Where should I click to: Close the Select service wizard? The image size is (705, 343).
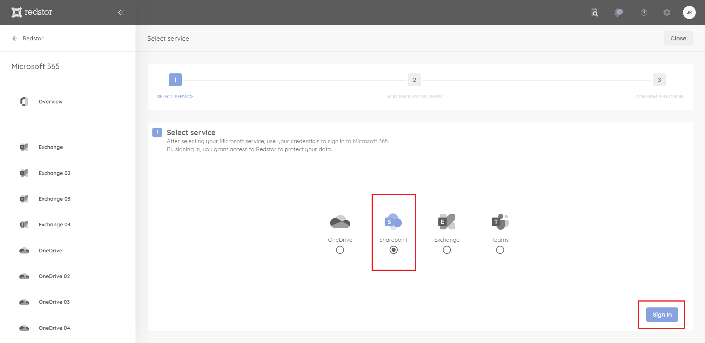678,39
